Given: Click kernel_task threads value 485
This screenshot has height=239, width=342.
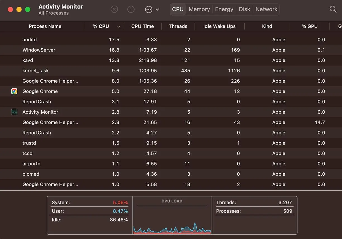Looking at the screenshot, I should pyautogui.click(x=186, y=71).
